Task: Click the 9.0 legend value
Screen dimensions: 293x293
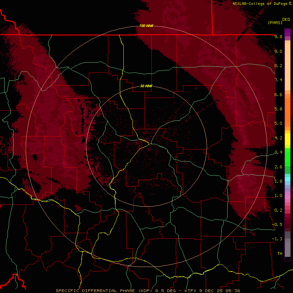Action: point(278,51)
